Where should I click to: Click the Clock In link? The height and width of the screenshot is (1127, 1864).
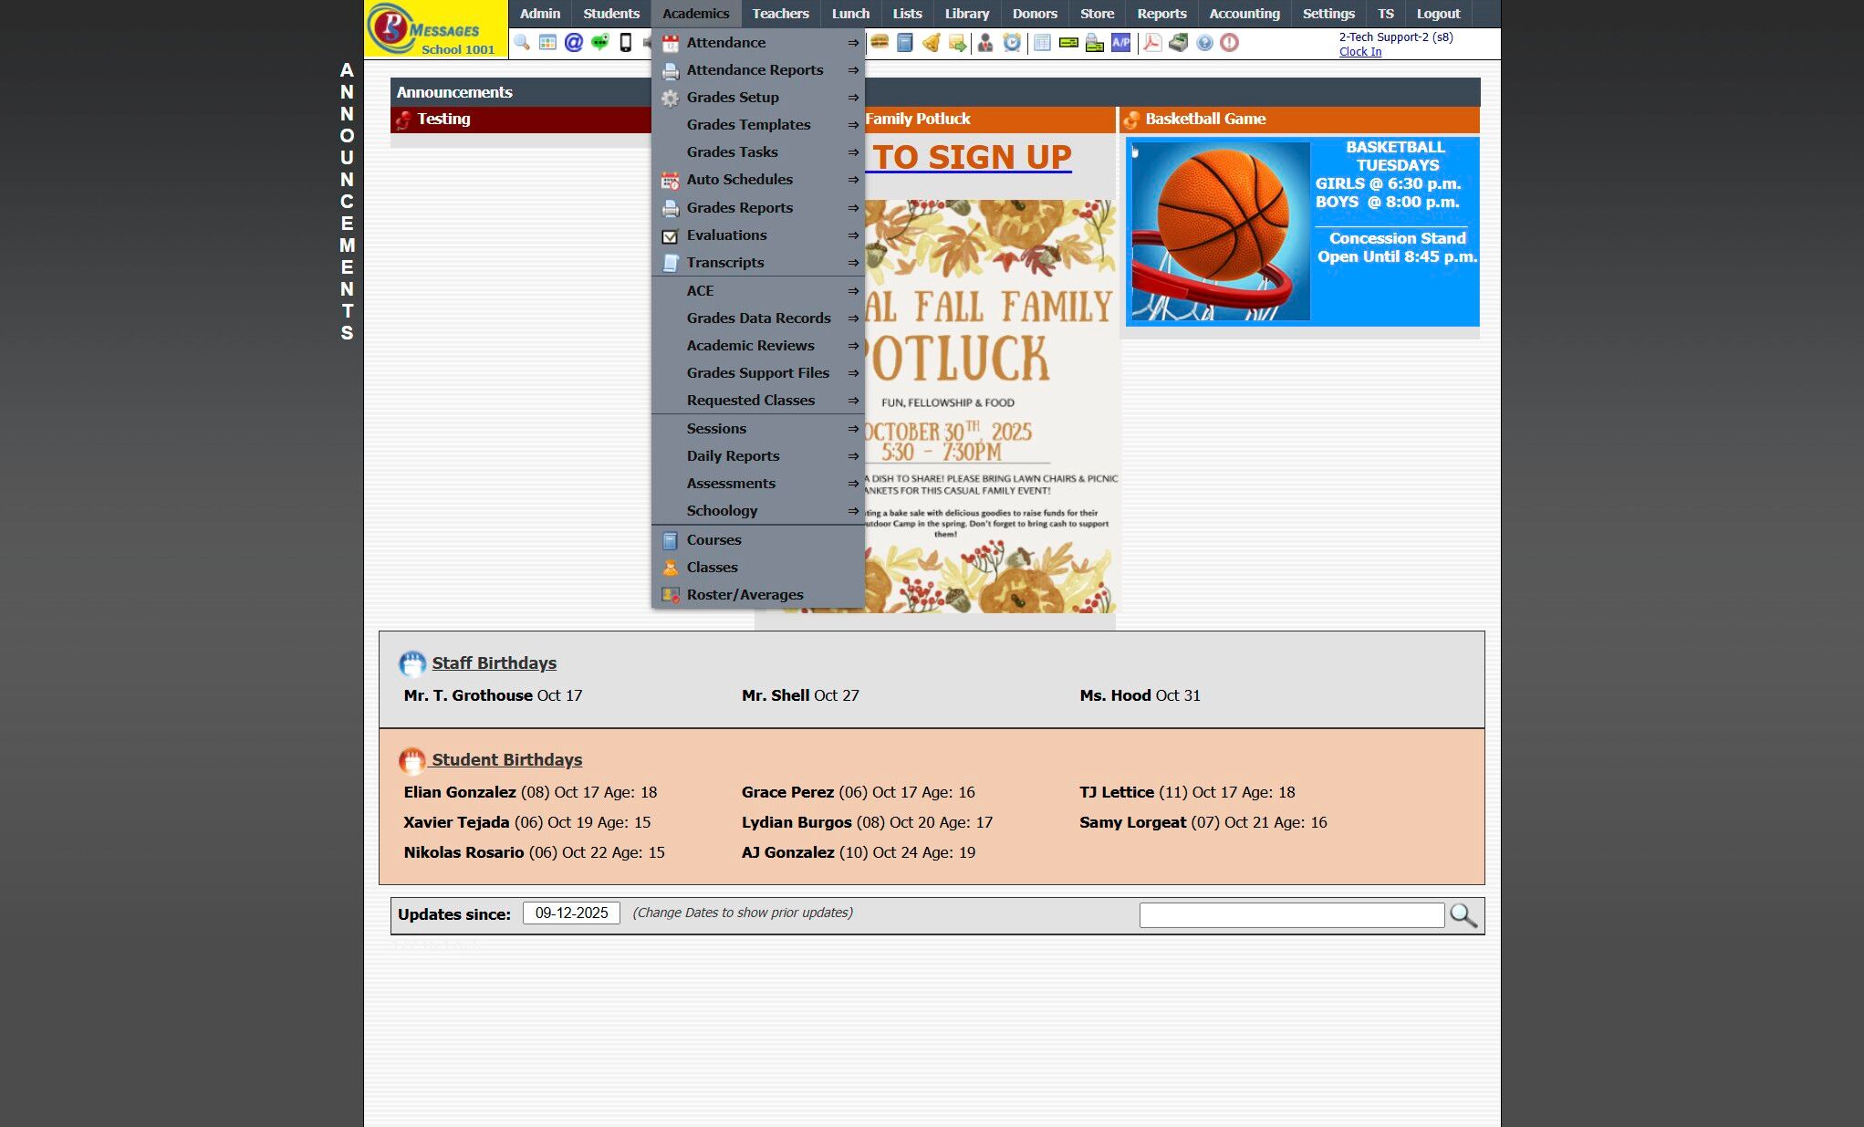1359,52
